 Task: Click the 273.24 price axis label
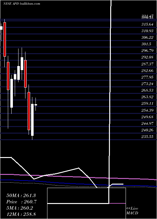click(x=147, y=84)
